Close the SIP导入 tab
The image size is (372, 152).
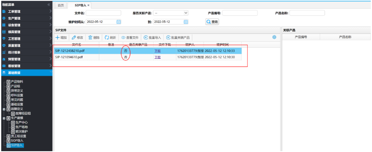click(89, 5)
